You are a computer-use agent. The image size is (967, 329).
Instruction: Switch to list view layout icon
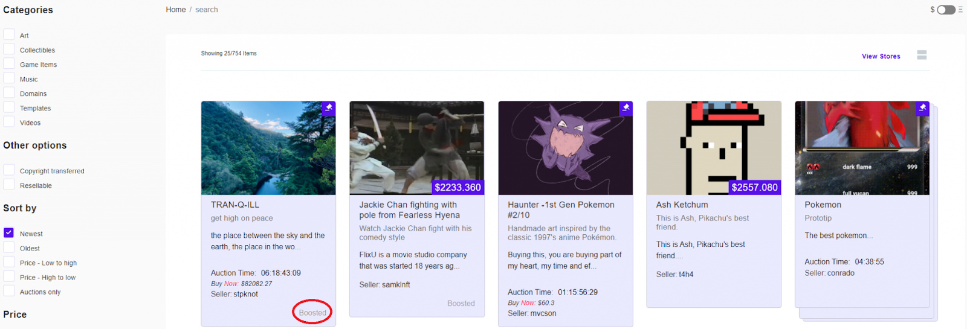click(x=922, y=55)
